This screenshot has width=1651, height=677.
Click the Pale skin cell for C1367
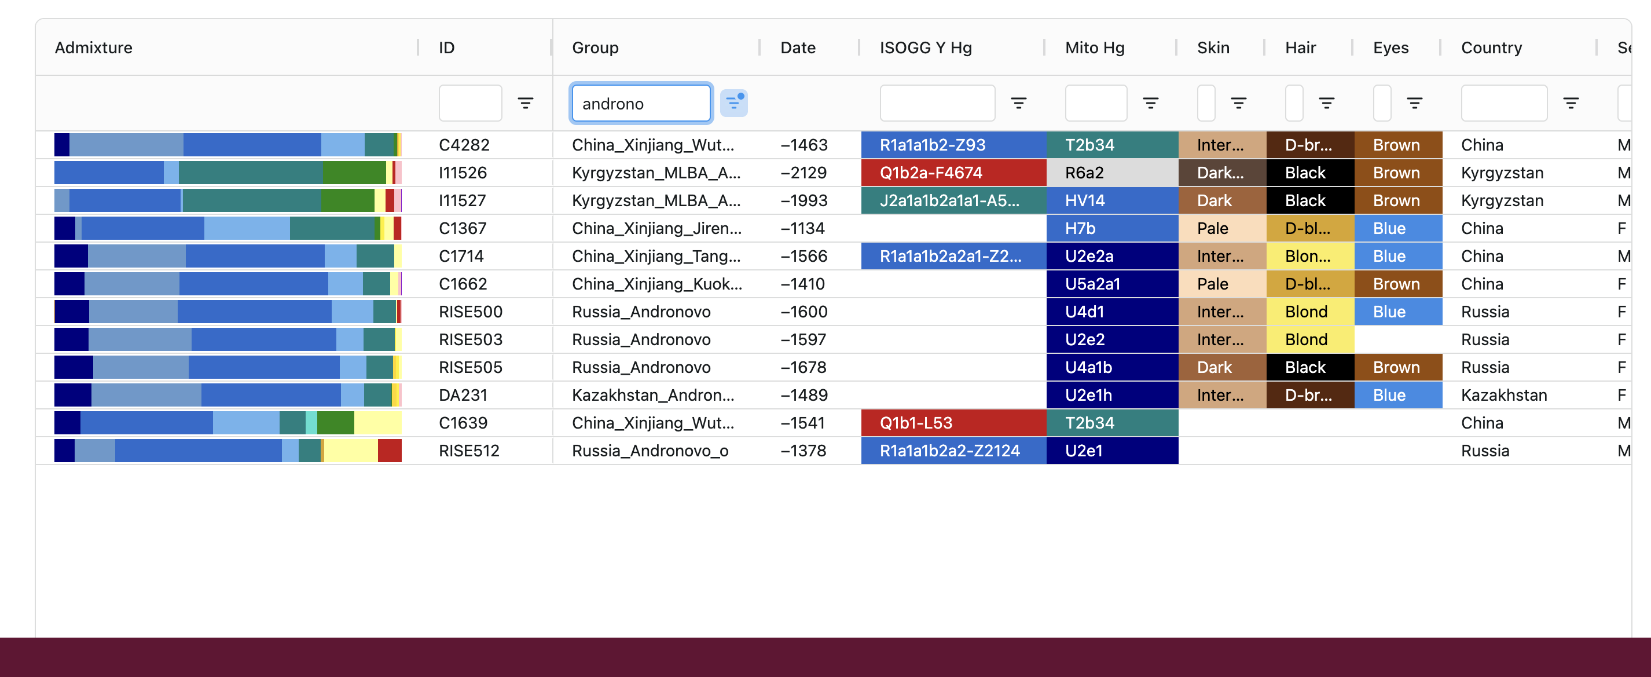click(x=1222, y=228)
